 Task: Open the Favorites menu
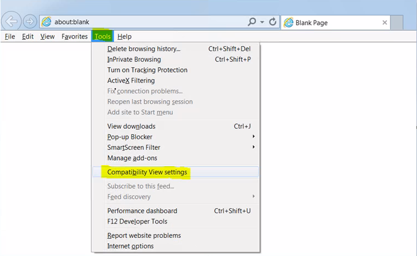[74, 36]
